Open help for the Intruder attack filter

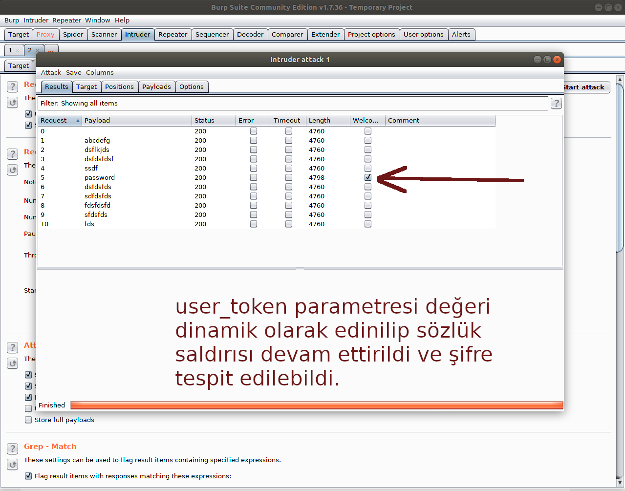[x=556, y=103]
